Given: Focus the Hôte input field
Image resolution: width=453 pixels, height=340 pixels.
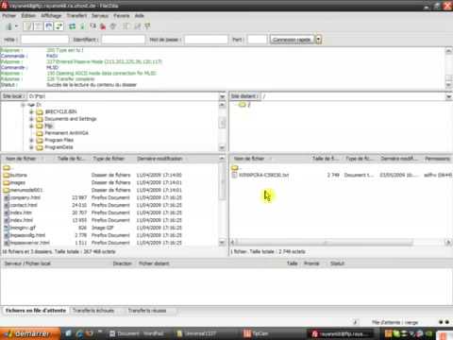Looking at the screenshot, I should pos(44,40).
